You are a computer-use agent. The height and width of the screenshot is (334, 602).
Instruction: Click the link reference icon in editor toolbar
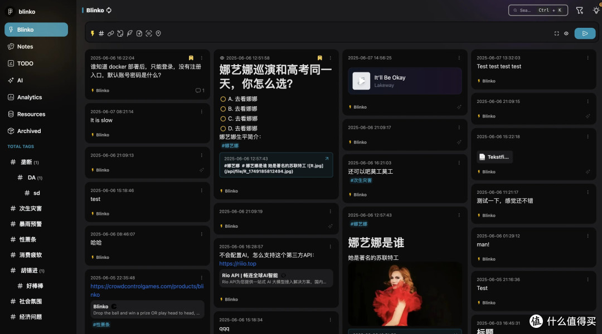[x=110, y=34]
